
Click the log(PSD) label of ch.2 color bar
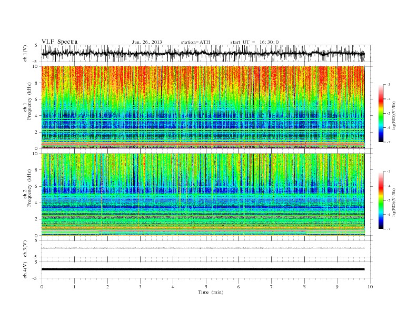pos(394,202)
